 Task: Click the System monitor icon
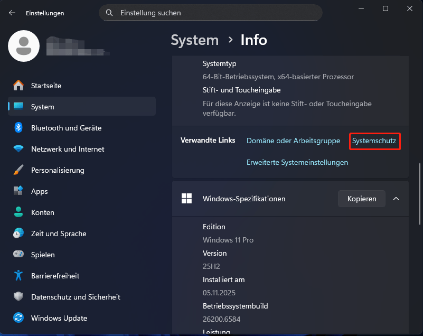coord(18,107)
